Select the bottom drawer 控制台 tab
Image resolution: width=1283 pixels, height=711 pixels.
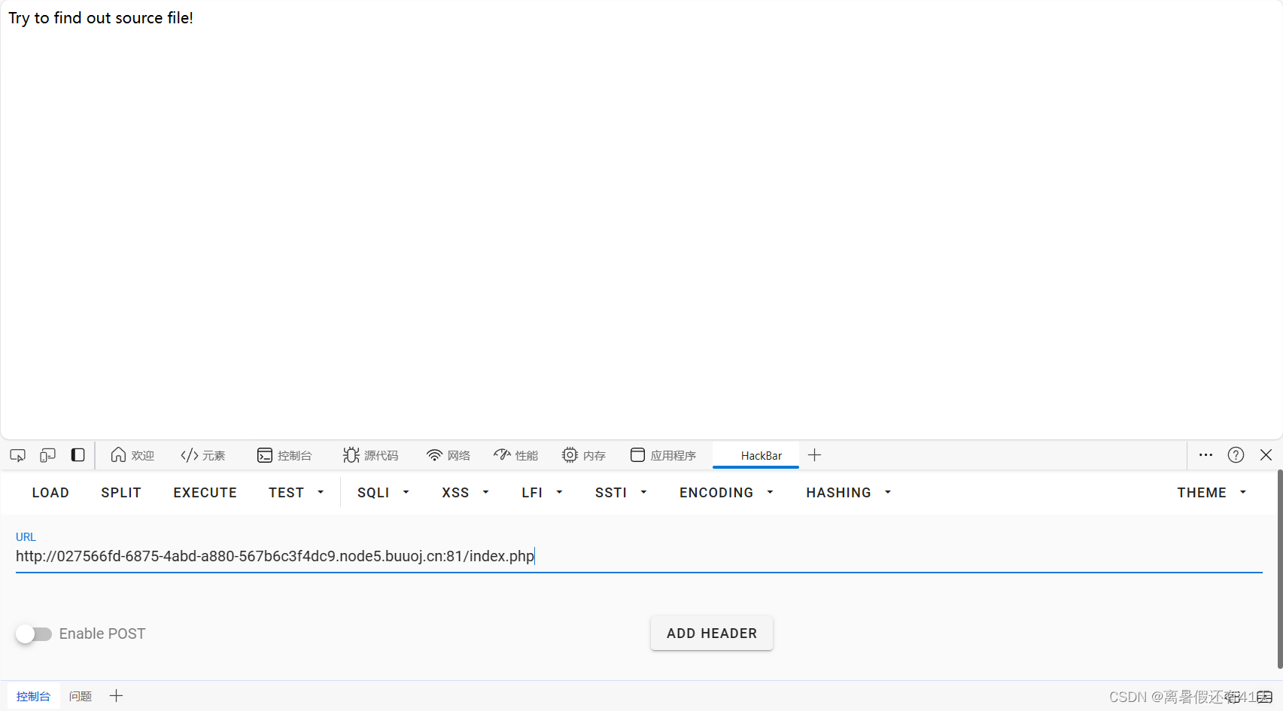coord(33,697)
